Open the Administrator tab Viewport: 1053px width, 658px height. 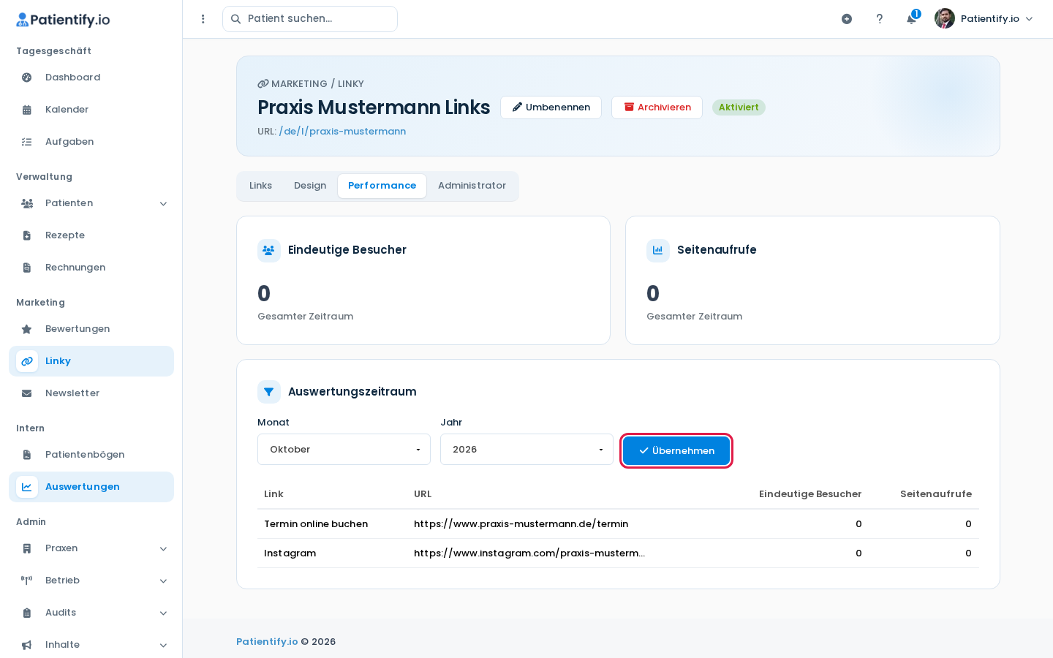tap(472, 186)
